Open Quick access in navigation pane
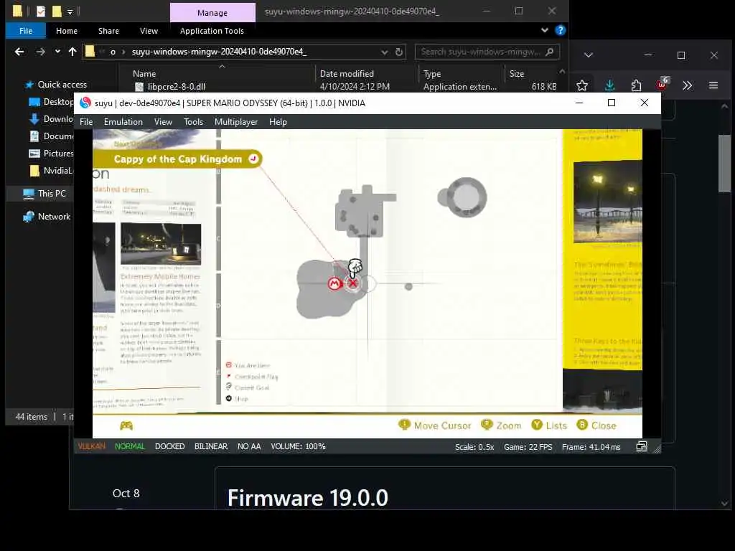735x551 pixels. click(62, 85)
